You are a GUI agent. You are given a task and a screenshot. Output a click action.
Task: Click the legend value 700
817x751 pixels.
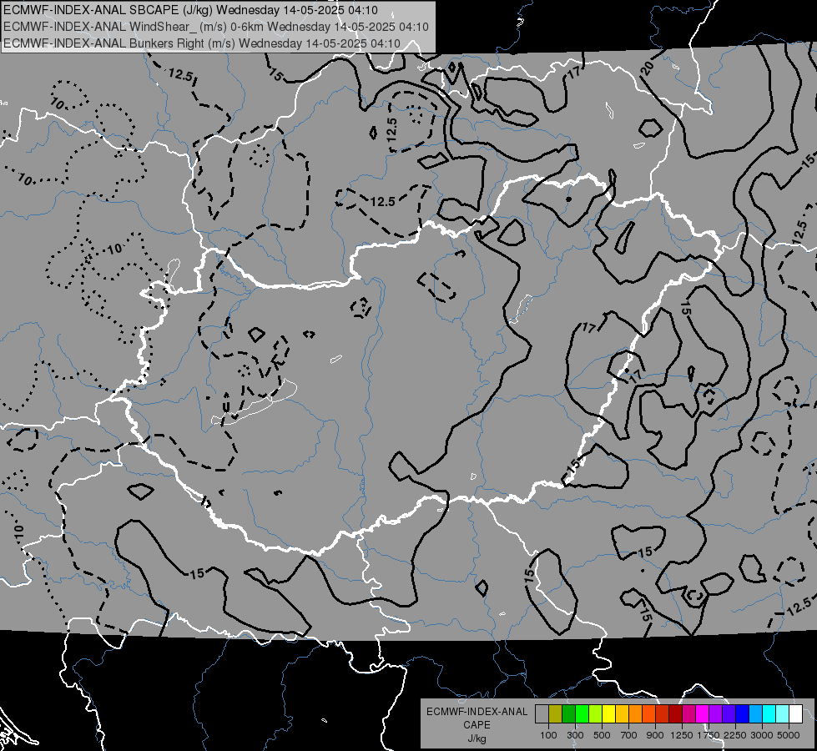tap(629, 735)
